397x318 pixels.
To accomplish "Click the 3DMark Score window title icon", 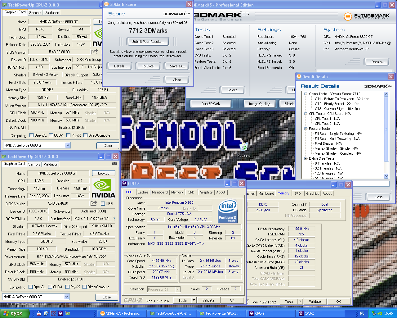I will [x=106, y=4].
